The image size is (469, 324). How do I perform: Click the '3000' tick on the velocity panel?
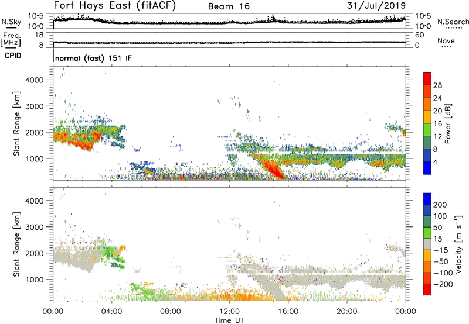coord(34,227)
